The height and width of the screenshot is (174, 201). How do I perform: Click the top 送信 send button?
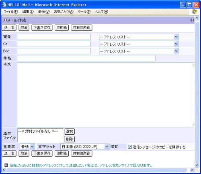pyautogui.click(x=9, y=28)
